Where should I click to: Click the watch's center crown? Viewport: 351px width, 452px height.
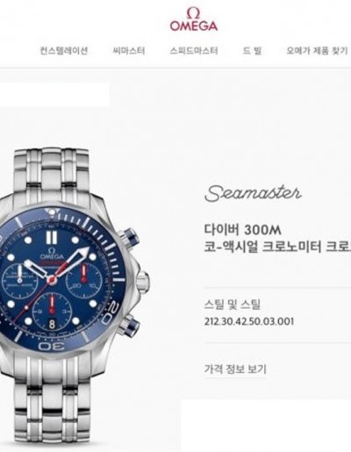pyautogui.click(x=143, y=282)
